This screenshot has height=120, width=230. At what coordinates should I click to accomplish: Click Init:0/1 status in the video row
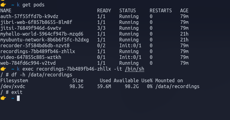click(130, 57)
